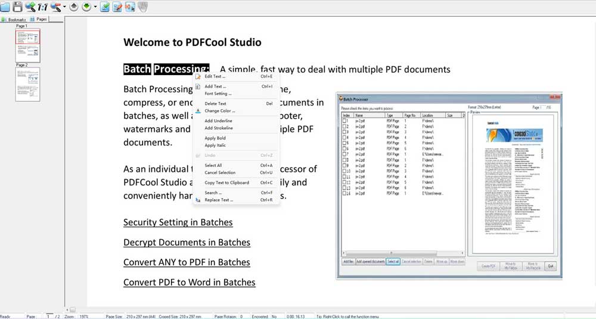596x319 pixels.
Task: Choose Edit Text from context menu
Action: (235, 76)
